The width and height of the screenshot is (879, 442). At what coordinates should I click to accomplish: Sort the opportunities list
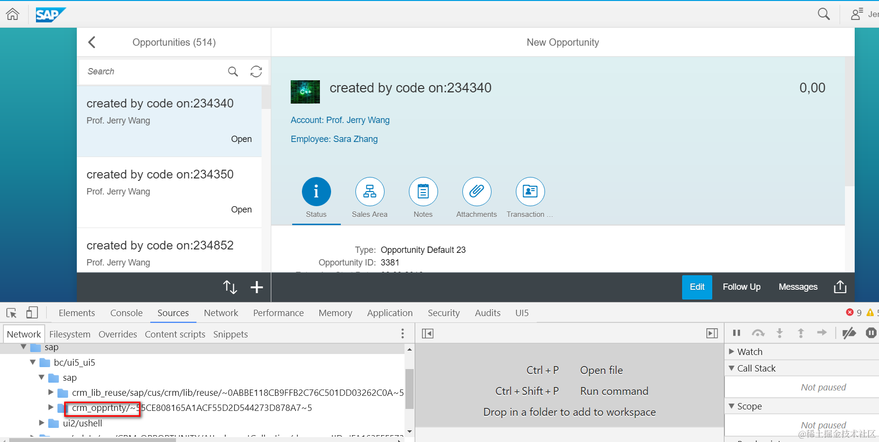[230, 287]
